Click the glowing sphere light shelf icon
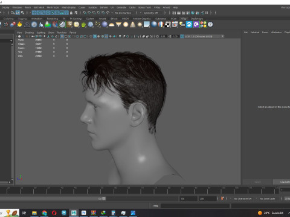 (x=126, y=25)
